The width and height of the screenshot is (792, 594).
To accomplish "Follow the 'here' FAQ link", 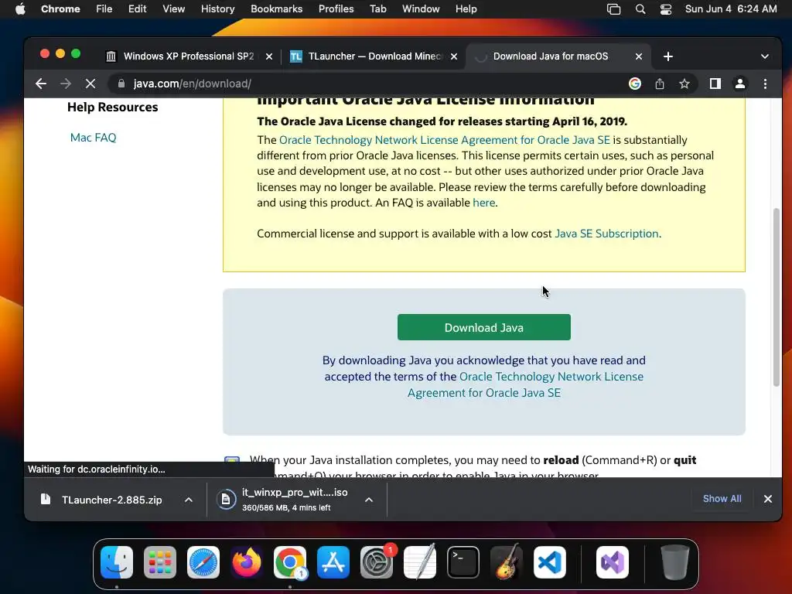I will click(x=484, y=203).
